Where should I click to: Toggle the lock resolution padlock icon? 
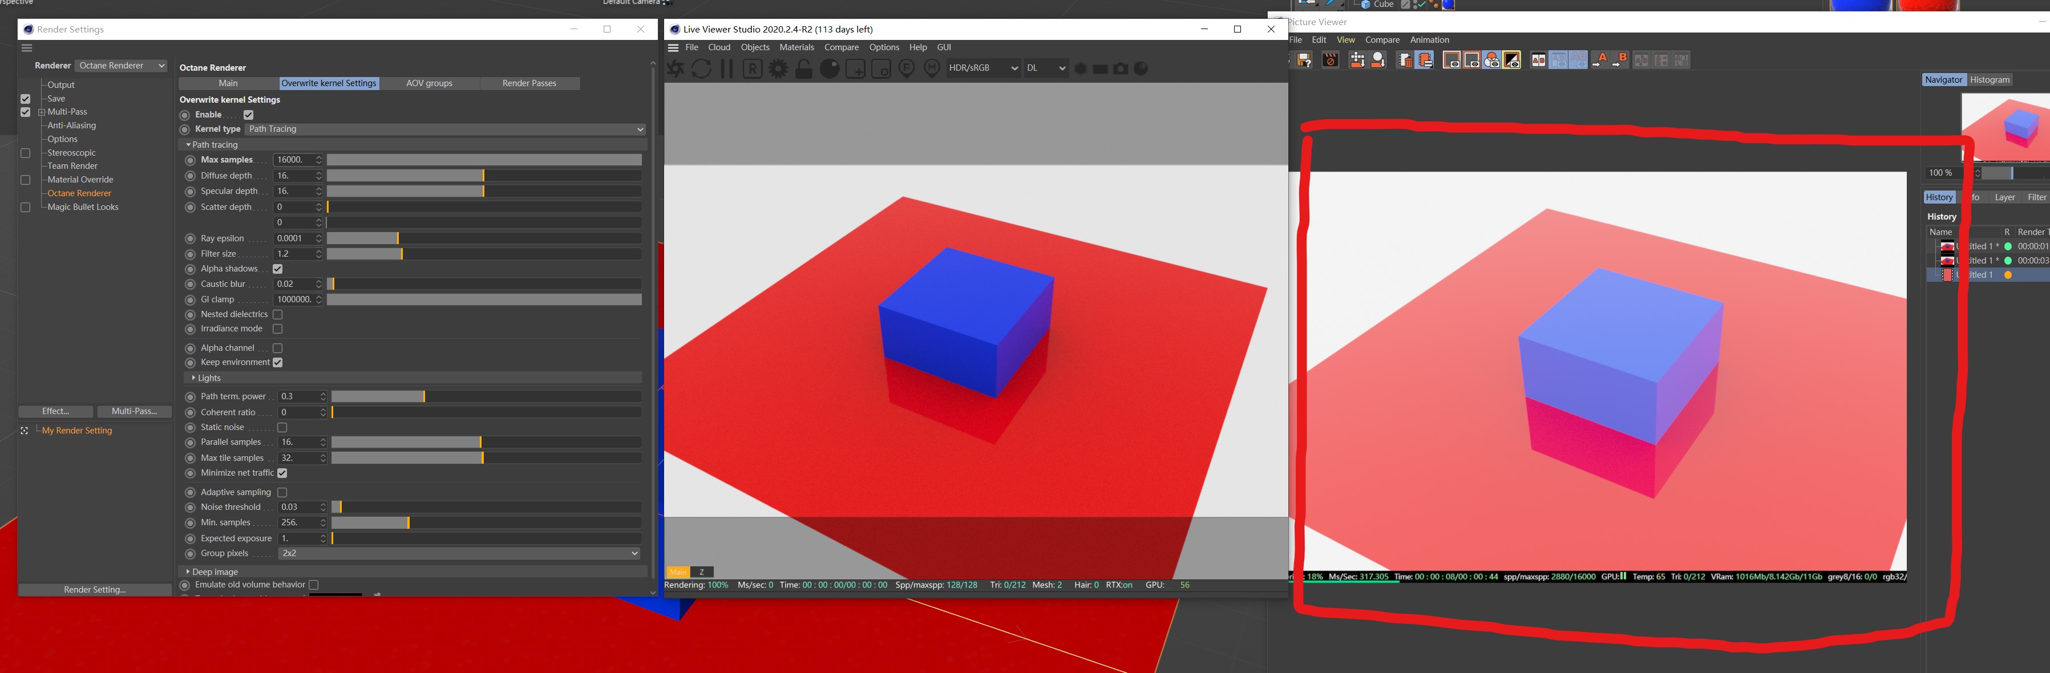tap(804, 69)
